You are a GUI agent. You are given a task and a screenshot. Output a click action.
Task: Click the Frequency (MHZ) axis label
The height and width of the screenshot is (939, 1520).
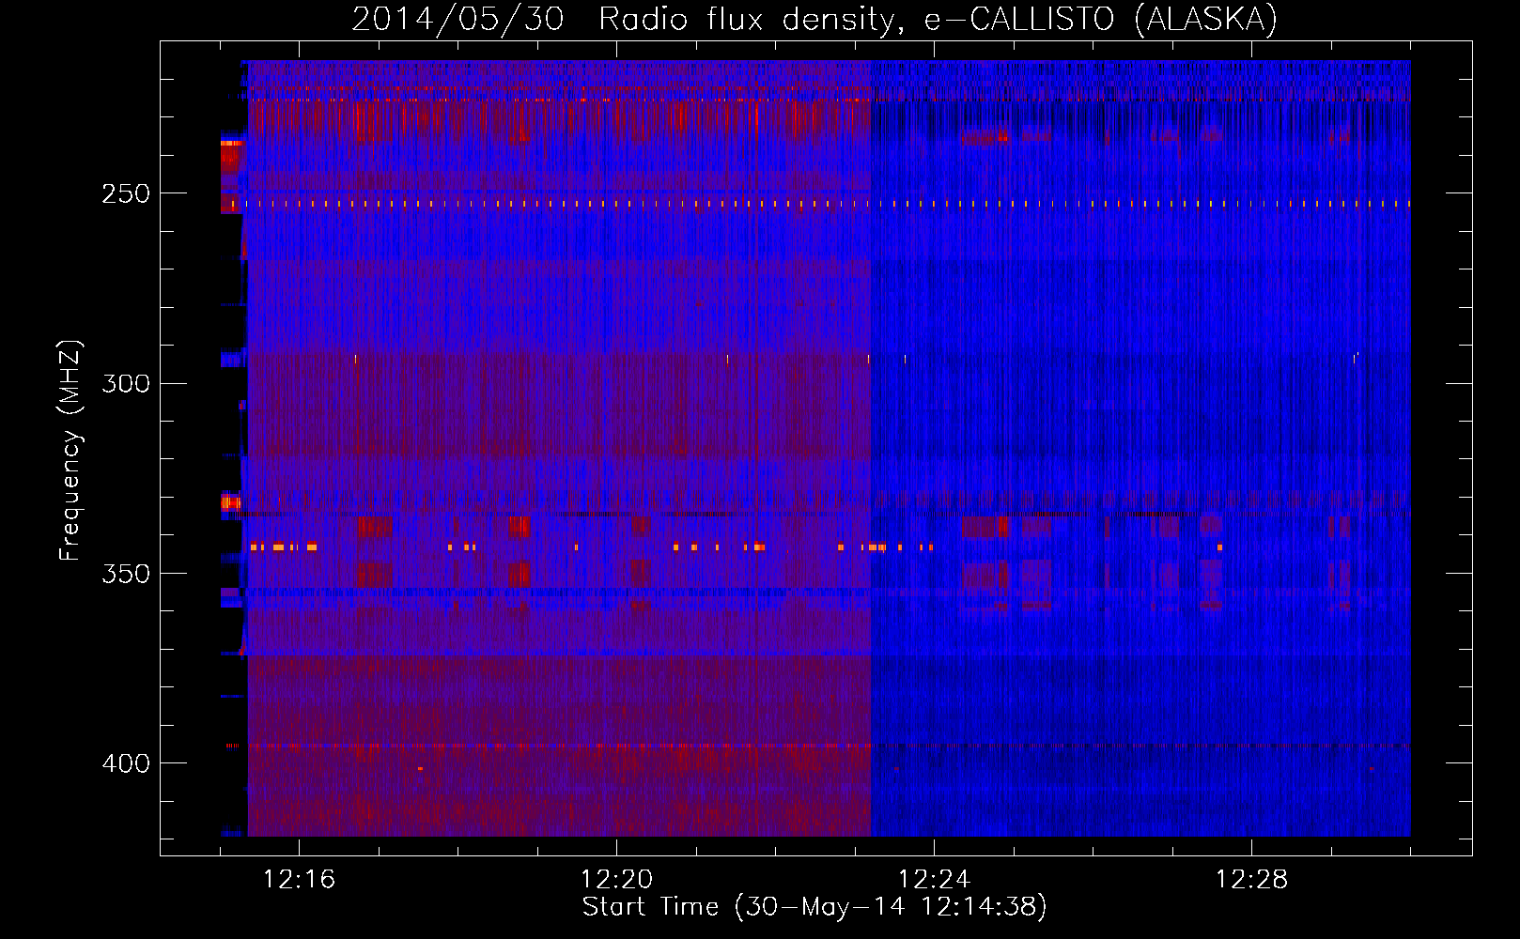coord(70,451)
